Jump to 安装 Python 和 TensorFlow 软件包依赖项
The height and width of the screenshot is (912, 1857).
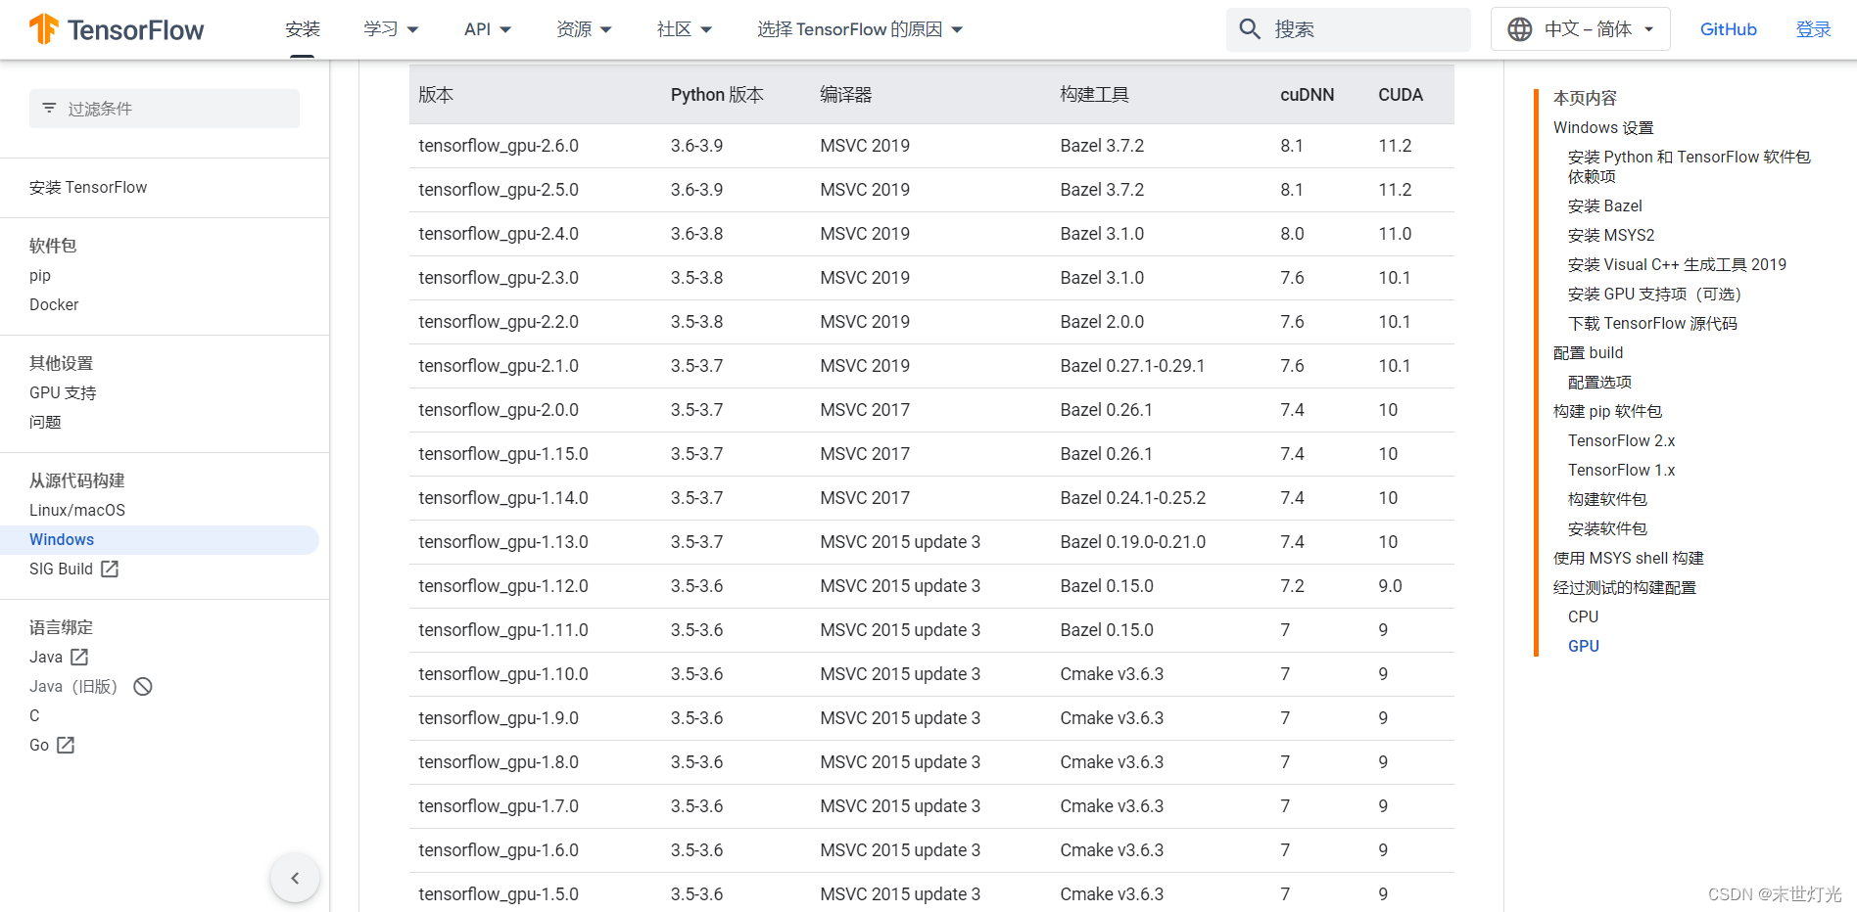coord(1689,166)
